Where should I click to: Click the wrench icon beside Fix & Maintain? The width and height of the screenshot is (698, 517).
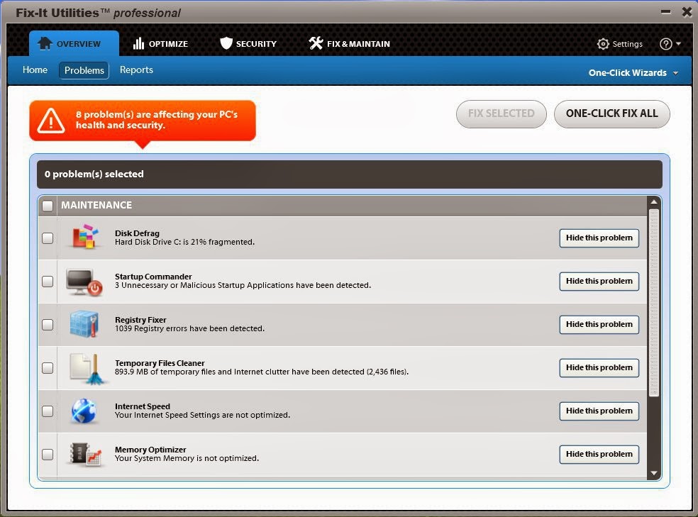[x=316, y=43]
